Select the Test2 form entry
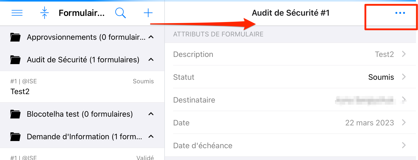Viewport: 418px width, 160px height. 82,87
